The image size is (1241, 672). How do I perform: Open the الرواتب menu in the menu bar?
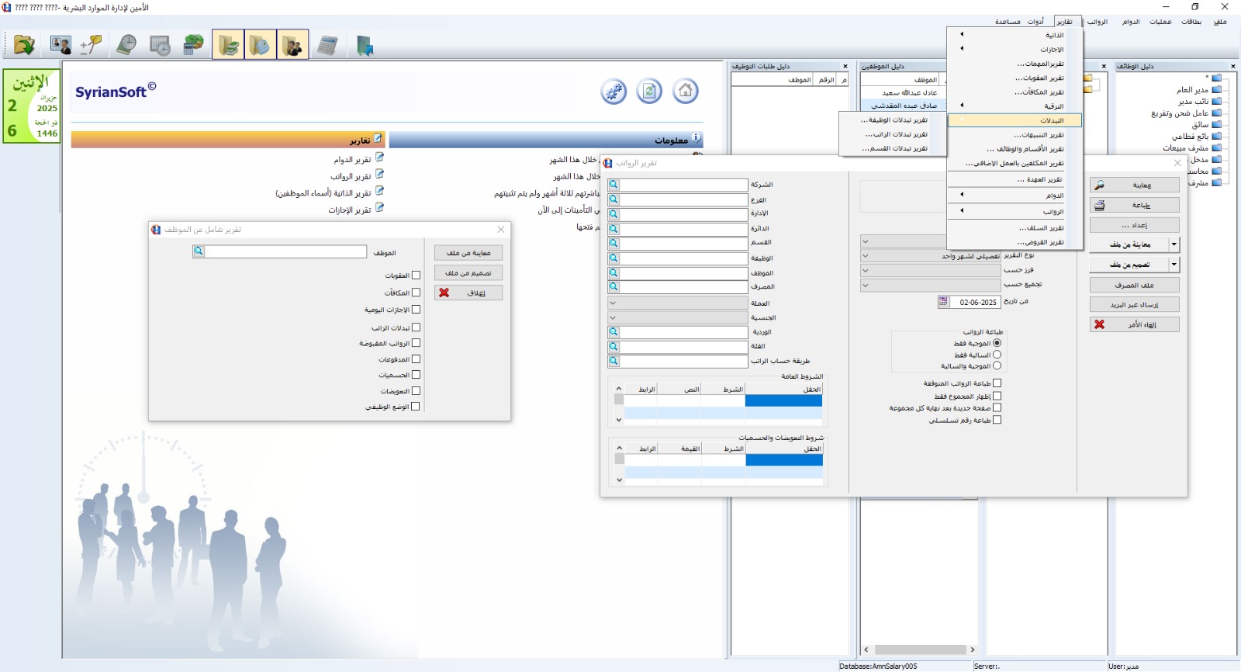(x=1097, y=22)
